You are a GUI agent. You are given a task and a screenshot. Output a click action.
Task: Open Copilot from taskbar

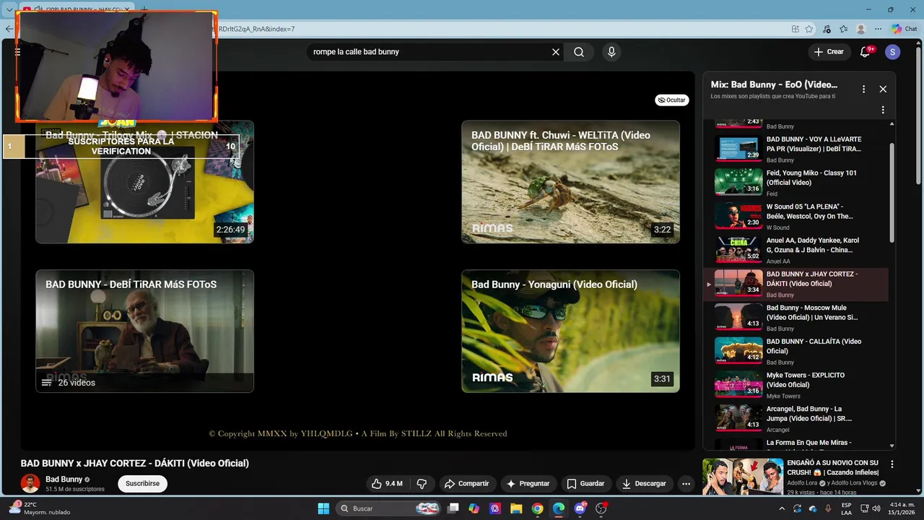[474, 508]
